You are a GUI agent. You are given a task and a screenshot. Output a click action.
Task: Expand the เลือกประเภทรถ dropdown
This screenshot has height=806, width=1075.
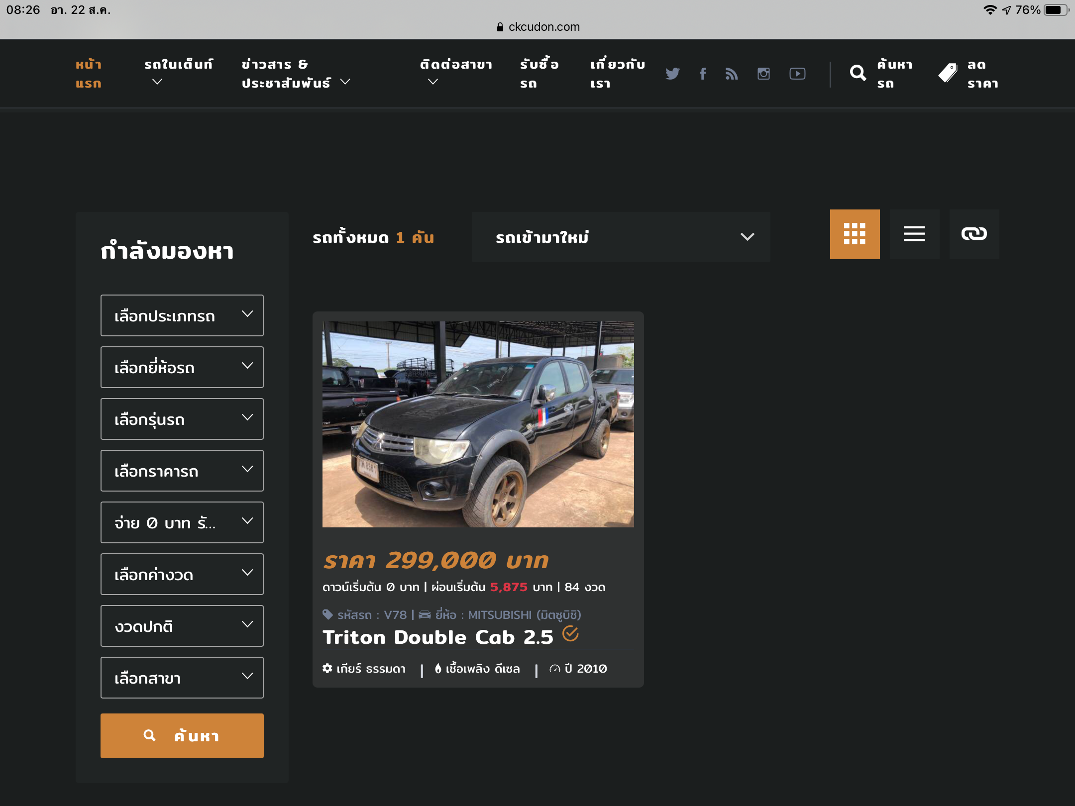[x=182, y=315]
